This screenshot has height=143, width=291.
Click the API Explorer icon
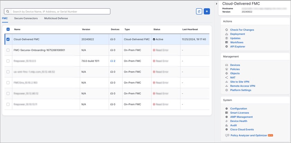(x=226, y=47)
